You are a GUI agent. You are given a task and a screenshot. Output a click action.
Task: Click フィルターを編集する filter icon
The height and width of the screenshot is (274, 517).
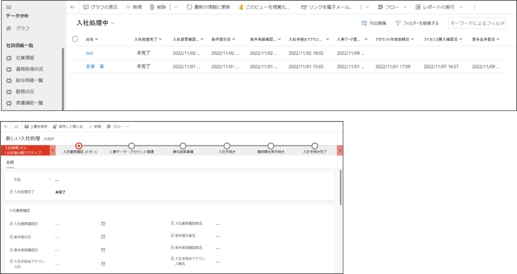(398, 23)
